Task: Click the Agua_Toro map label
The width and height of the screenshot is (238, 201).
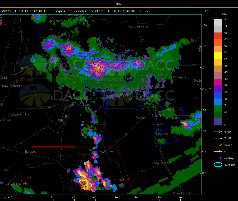Action: click(28, 68)
